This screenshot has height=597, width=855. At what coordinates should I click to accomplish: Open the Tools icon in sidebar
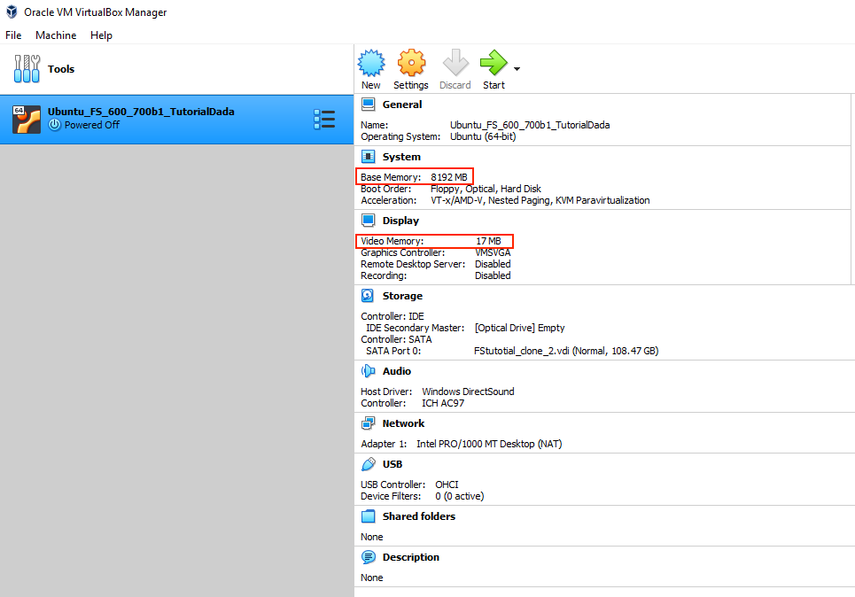pyautogui.click(x=27, y=69)
